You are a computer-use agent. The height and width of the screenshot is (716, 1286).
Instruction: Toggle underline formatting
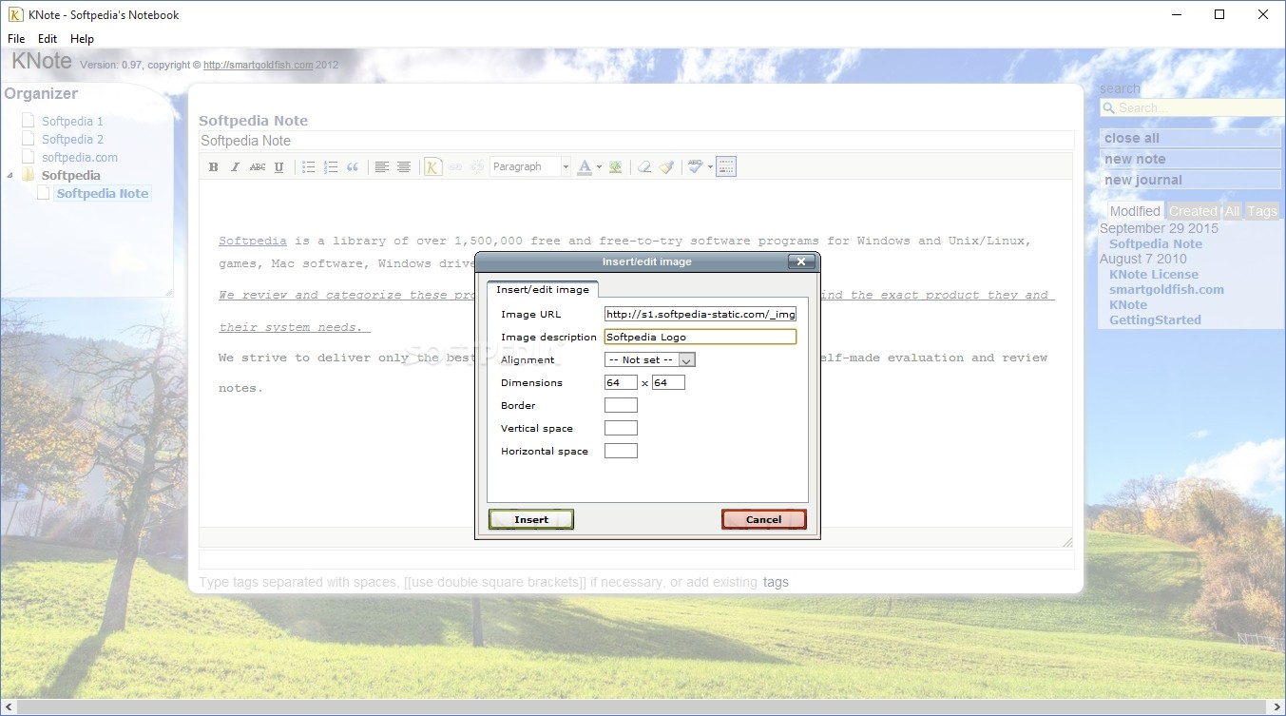click(x=278, y=167)
